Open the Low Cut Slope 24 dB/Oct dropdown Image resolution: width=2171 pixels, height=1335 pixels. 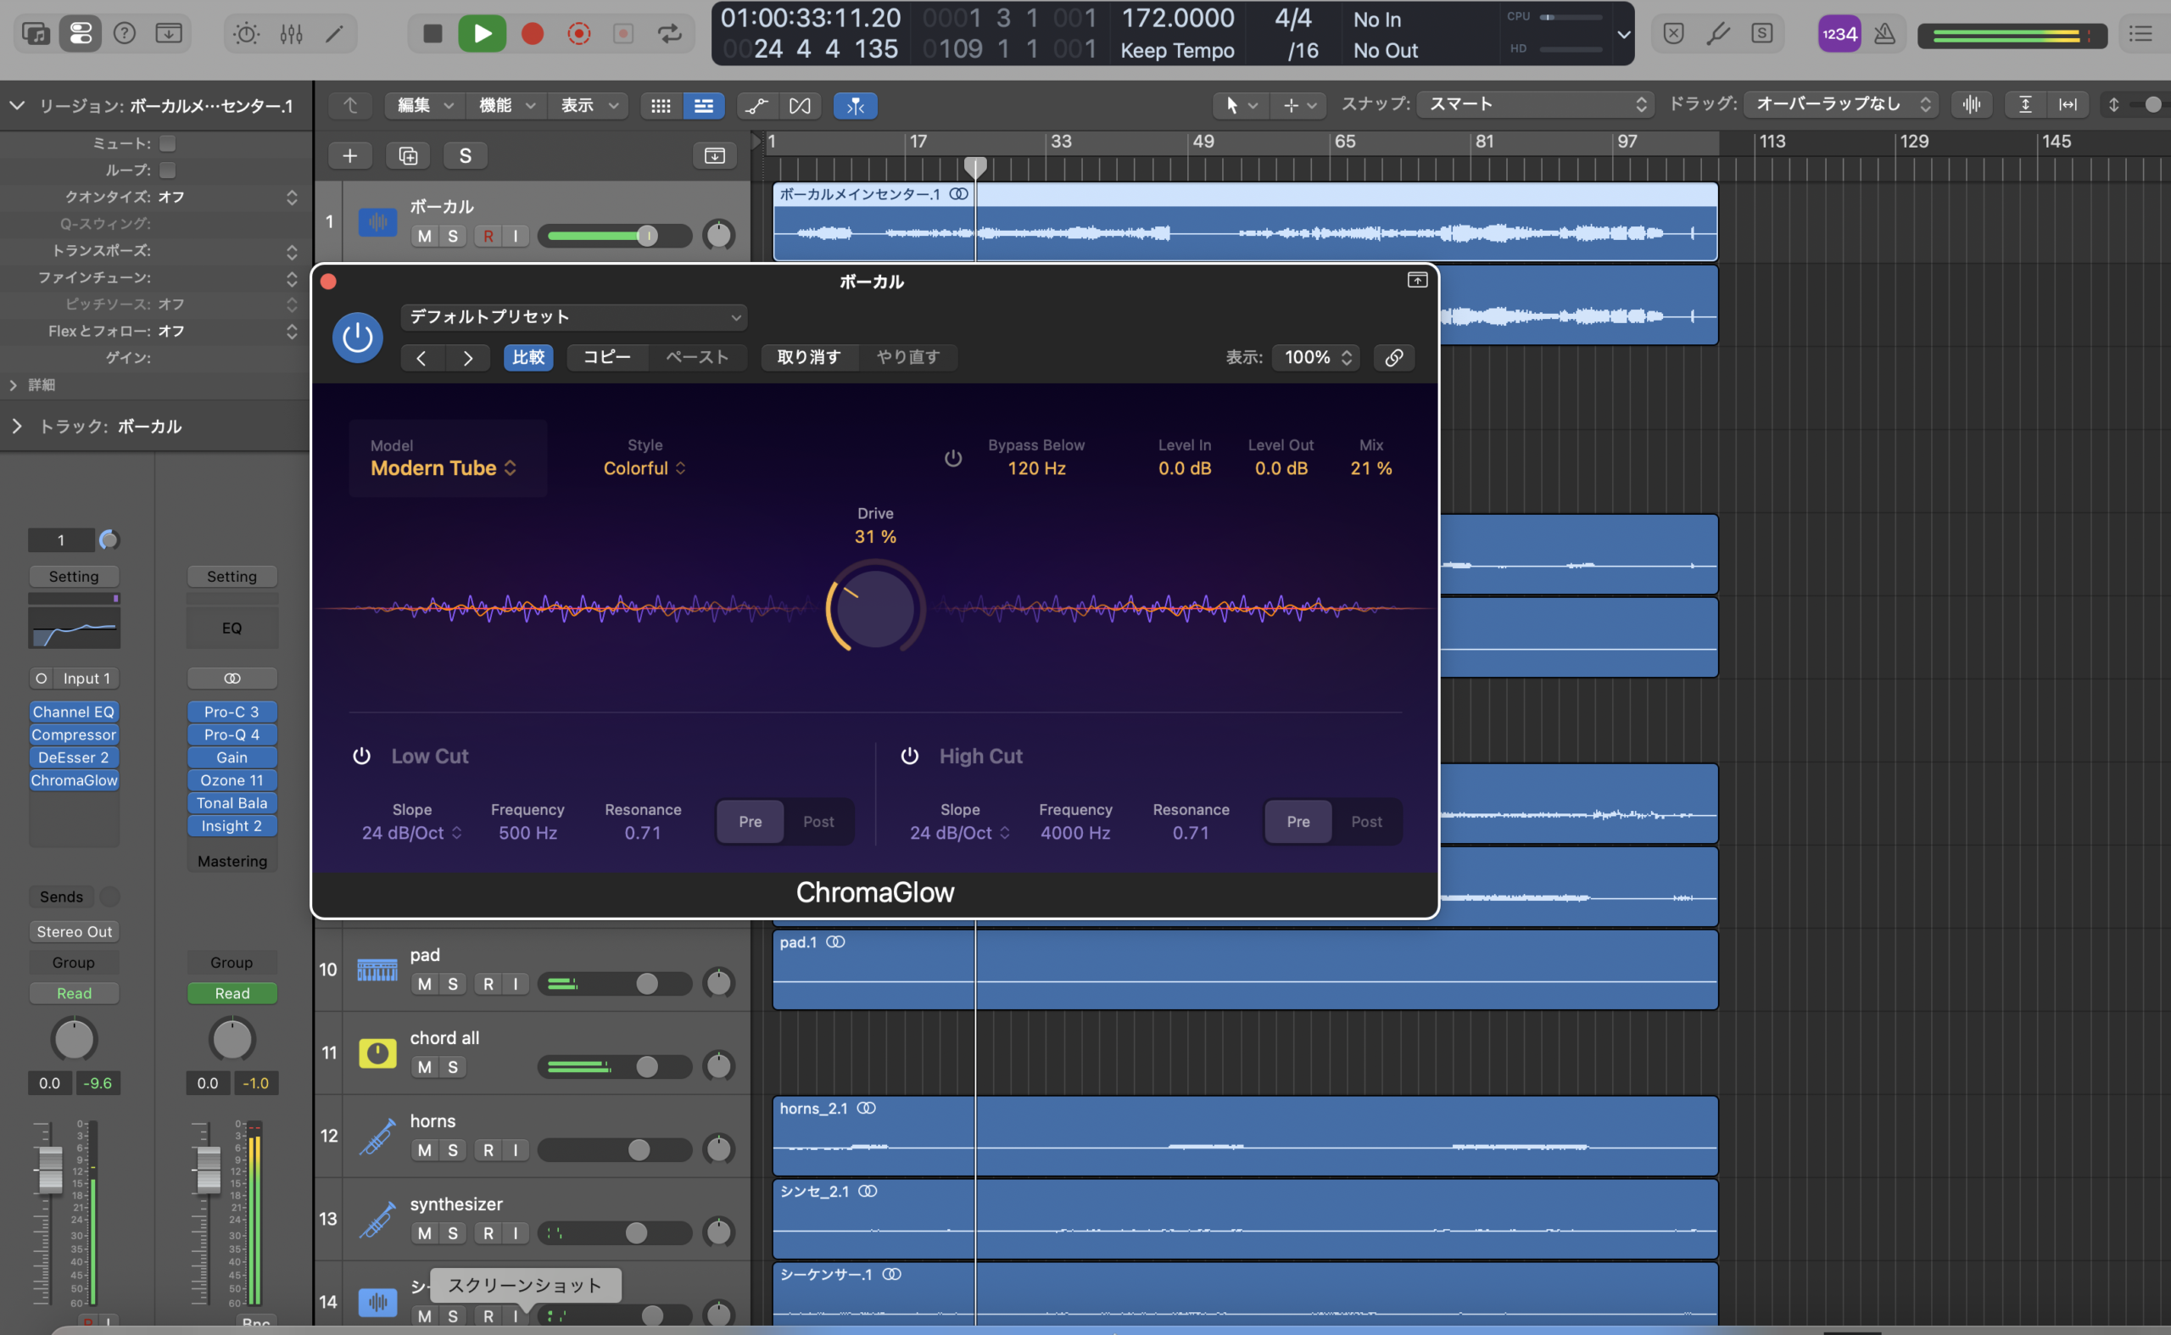pyautogui.click(x=411, y=833)
